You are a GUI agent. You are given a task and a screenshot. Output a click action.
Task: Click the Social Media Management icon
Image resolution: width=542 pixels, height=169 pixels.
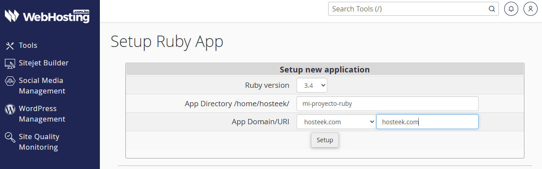click(10, 81)
